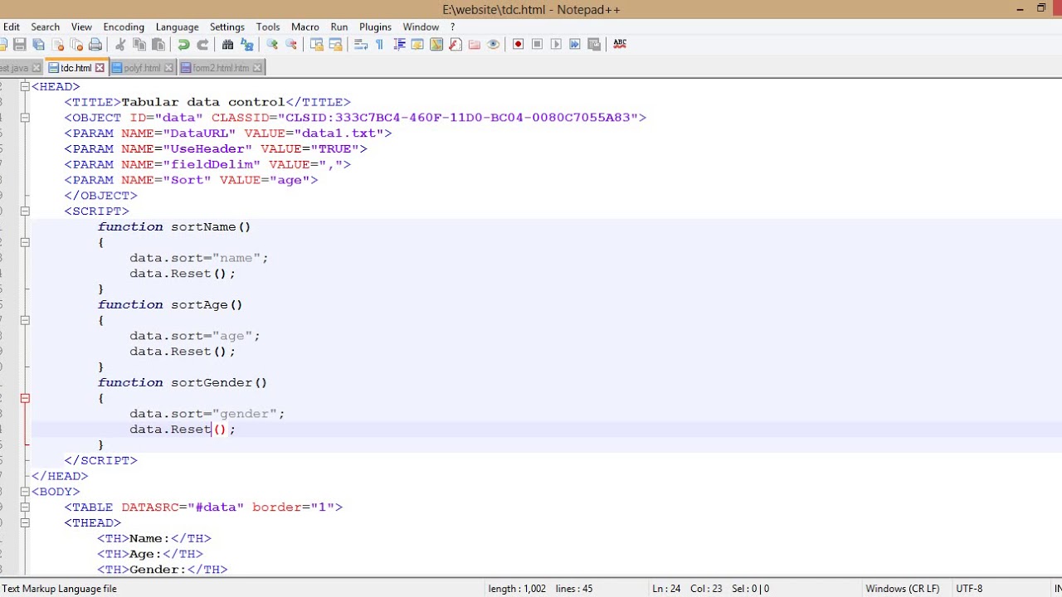This screenshot has height=597, width=1062.
Task: Click Run Macro Multiple Times icon
Action: coord(575,44)
